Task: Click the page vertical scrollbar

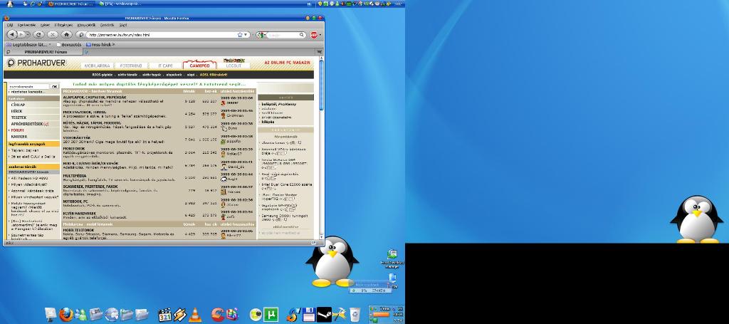Action: tap(321, 147)
